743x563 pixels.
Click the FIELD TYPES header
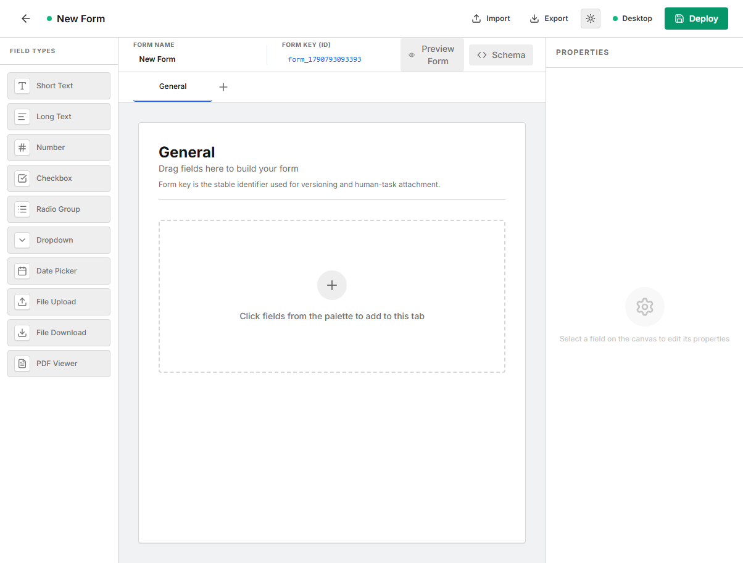33,51
